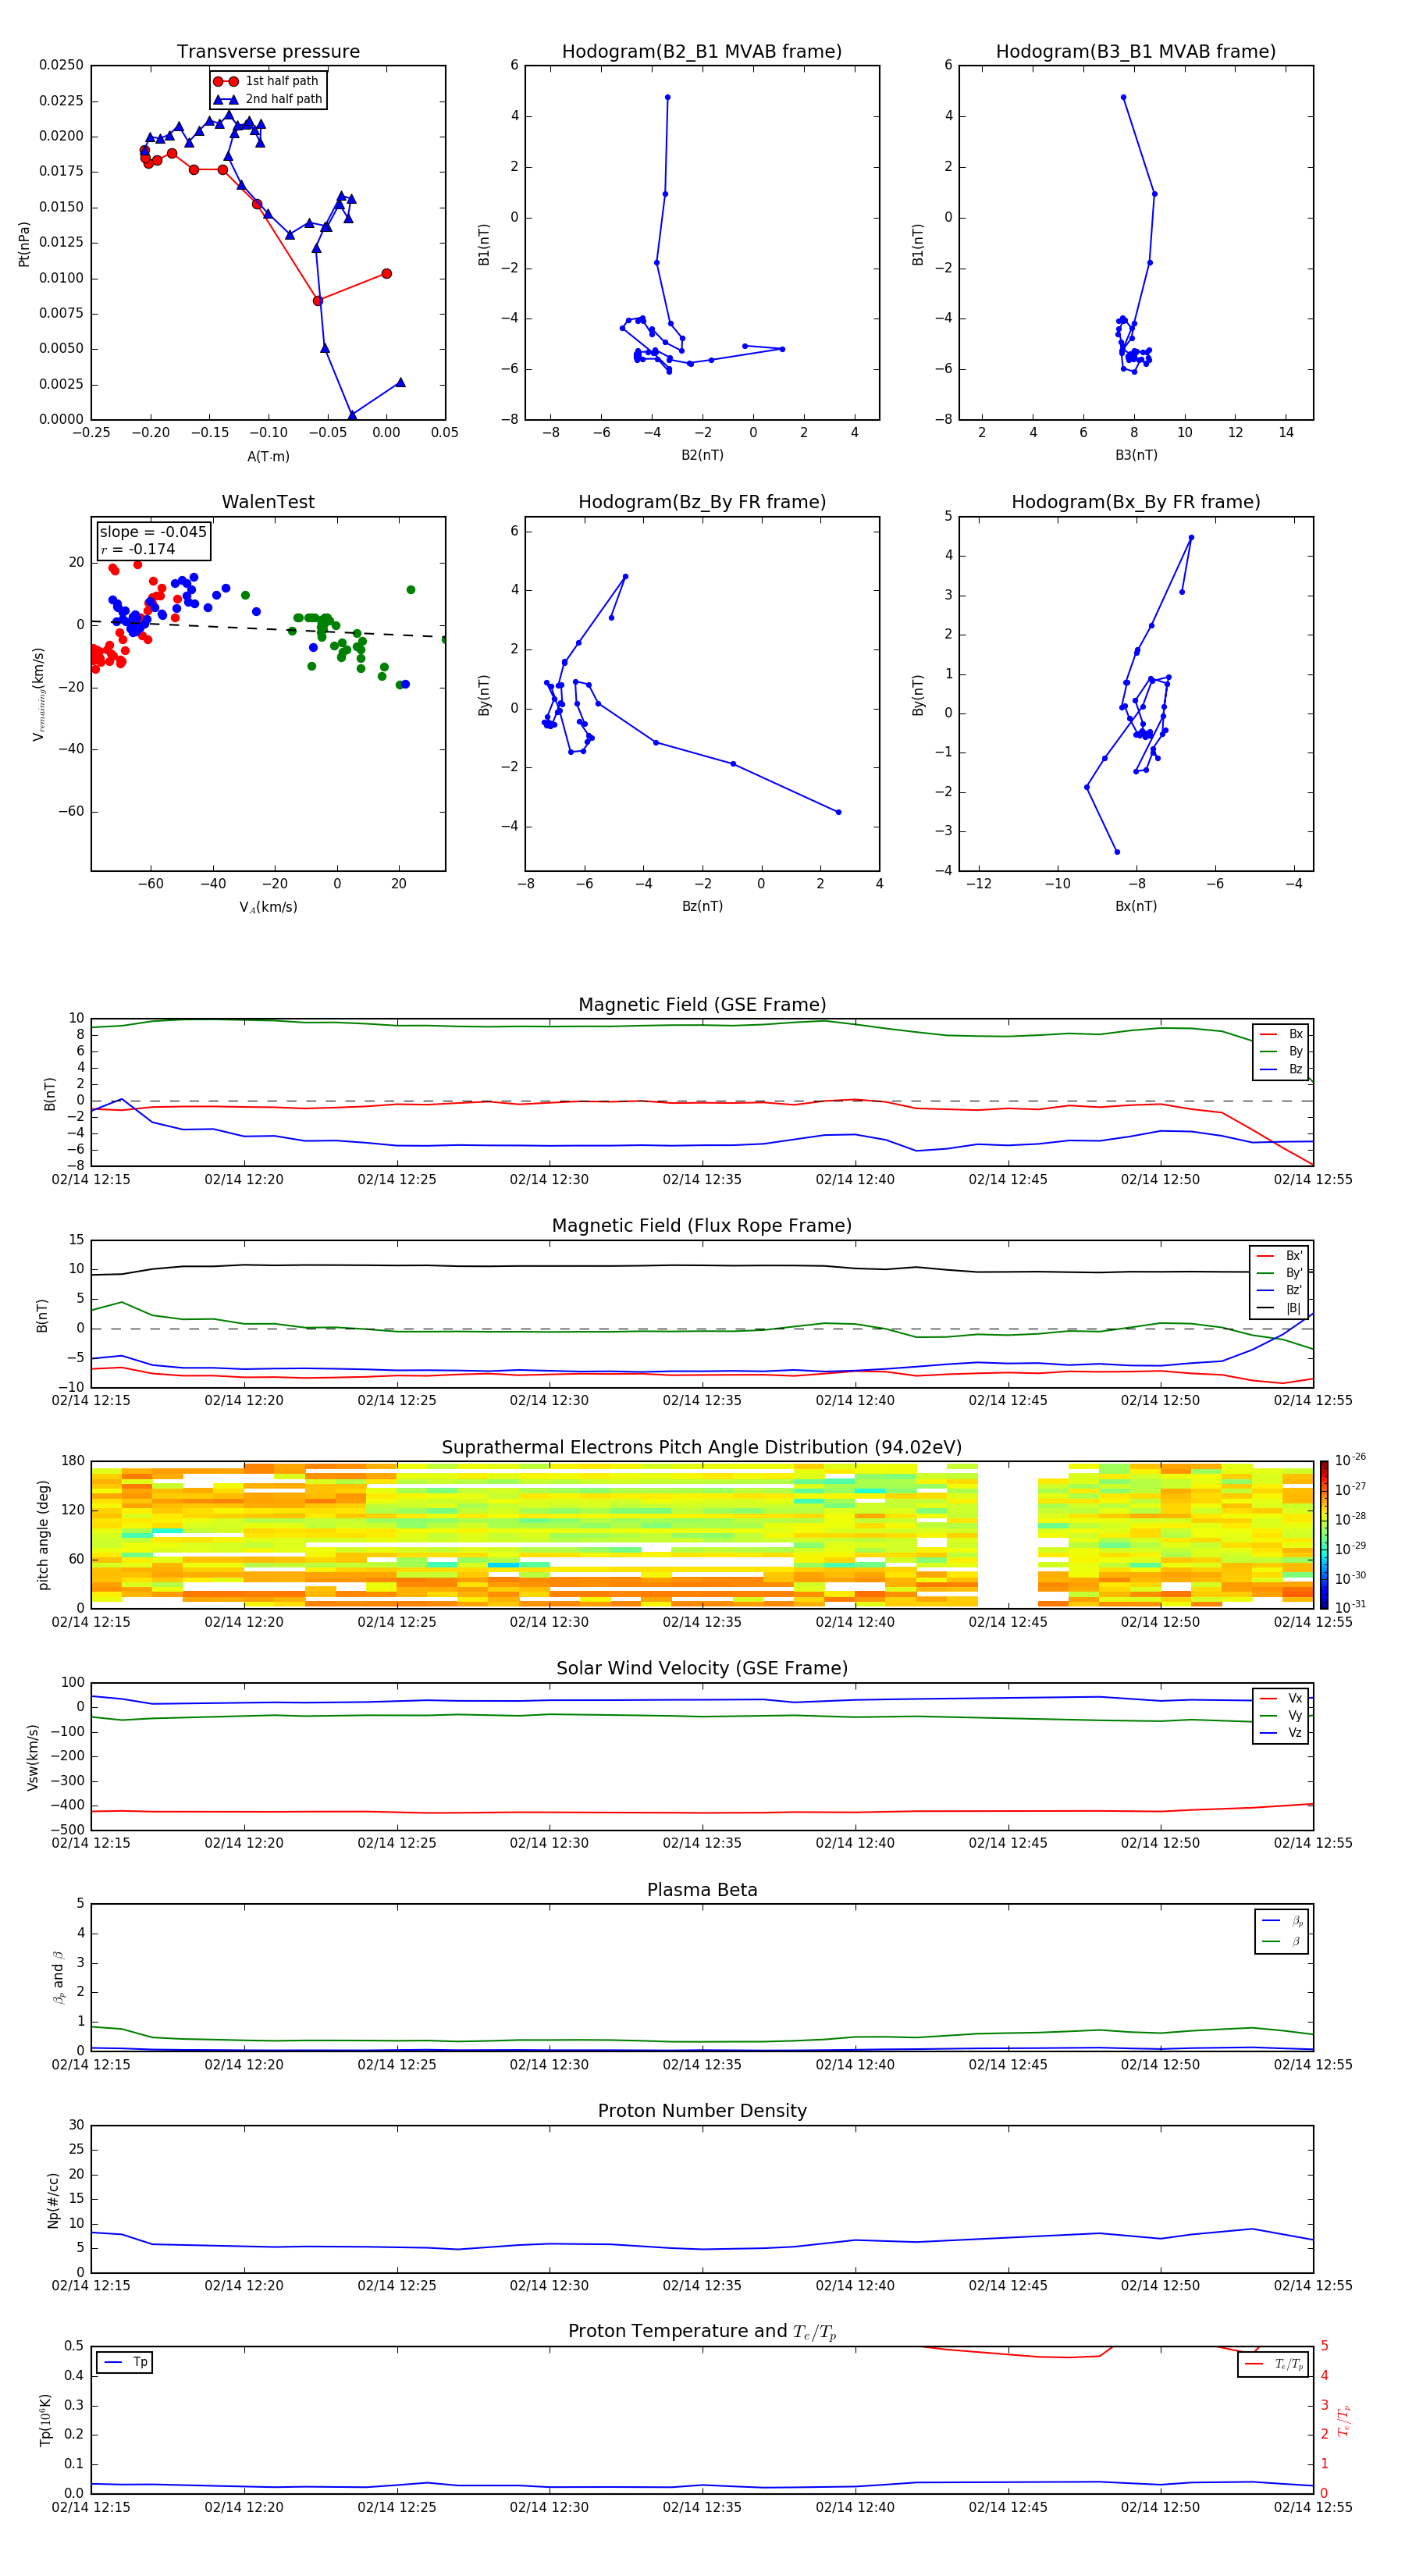Screen dimensions: 1405x2576
Task: Click the 'r = -0.174' annotation
Action: [138, 550]
